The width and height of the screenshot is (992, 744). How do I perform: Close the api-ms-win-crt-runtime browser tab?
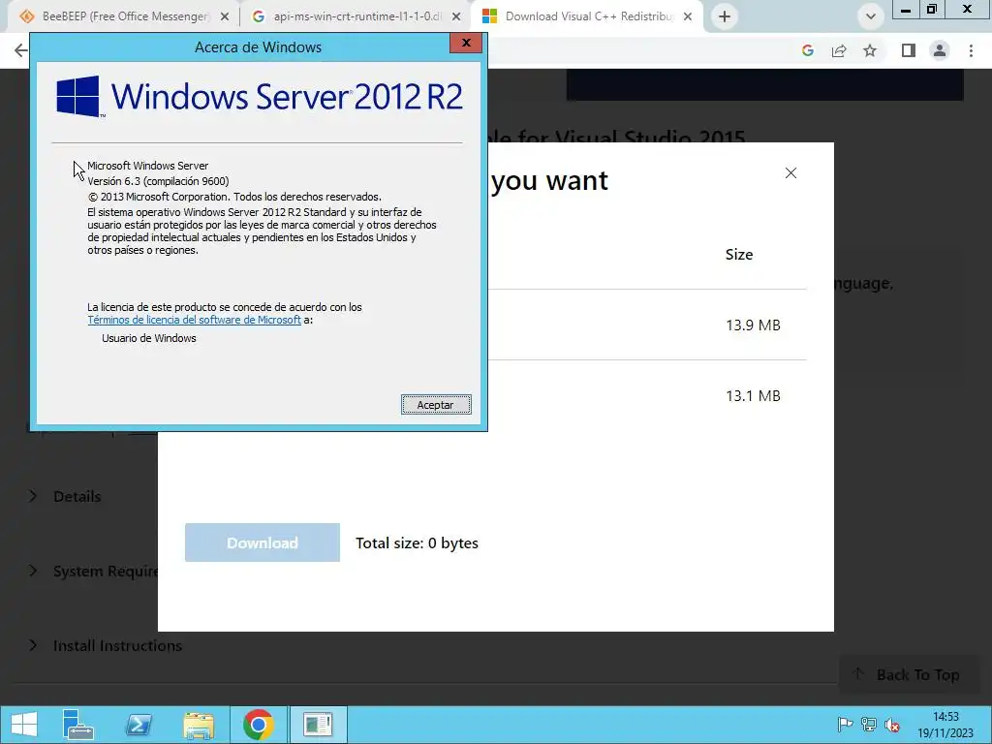456,16
